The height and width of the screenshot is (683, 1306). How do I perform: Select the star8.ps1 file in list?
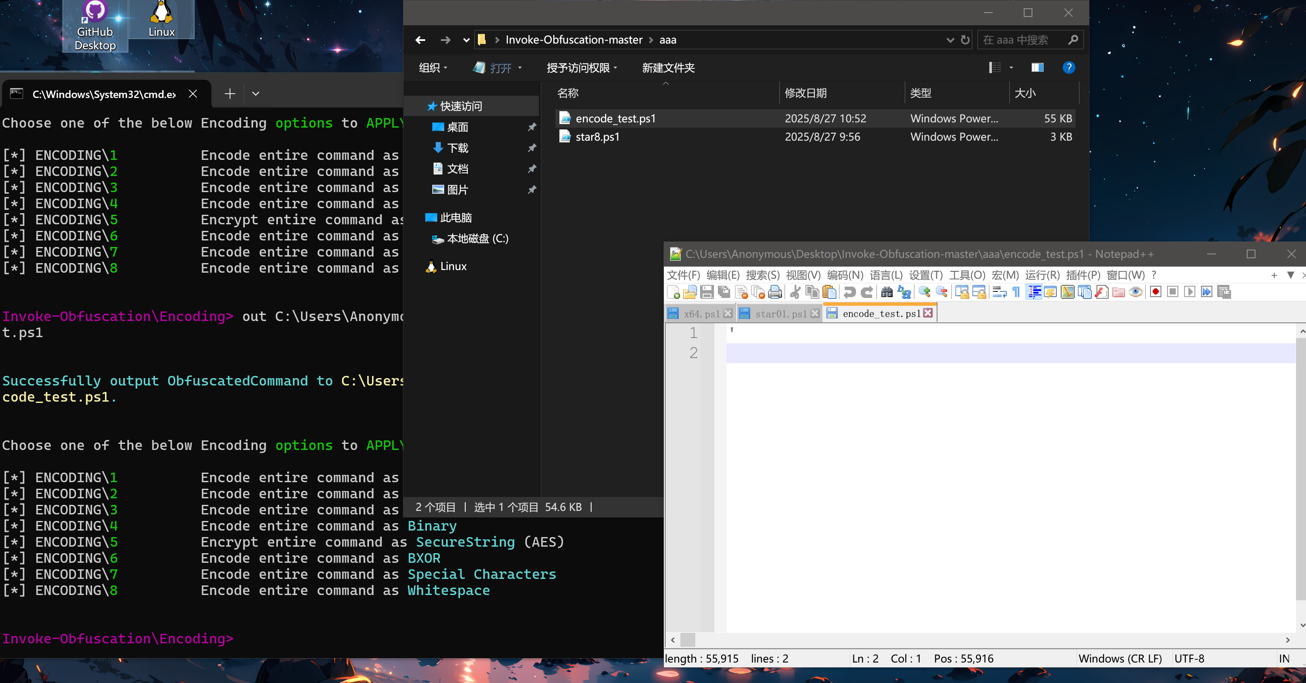click(x=597, y=137)
